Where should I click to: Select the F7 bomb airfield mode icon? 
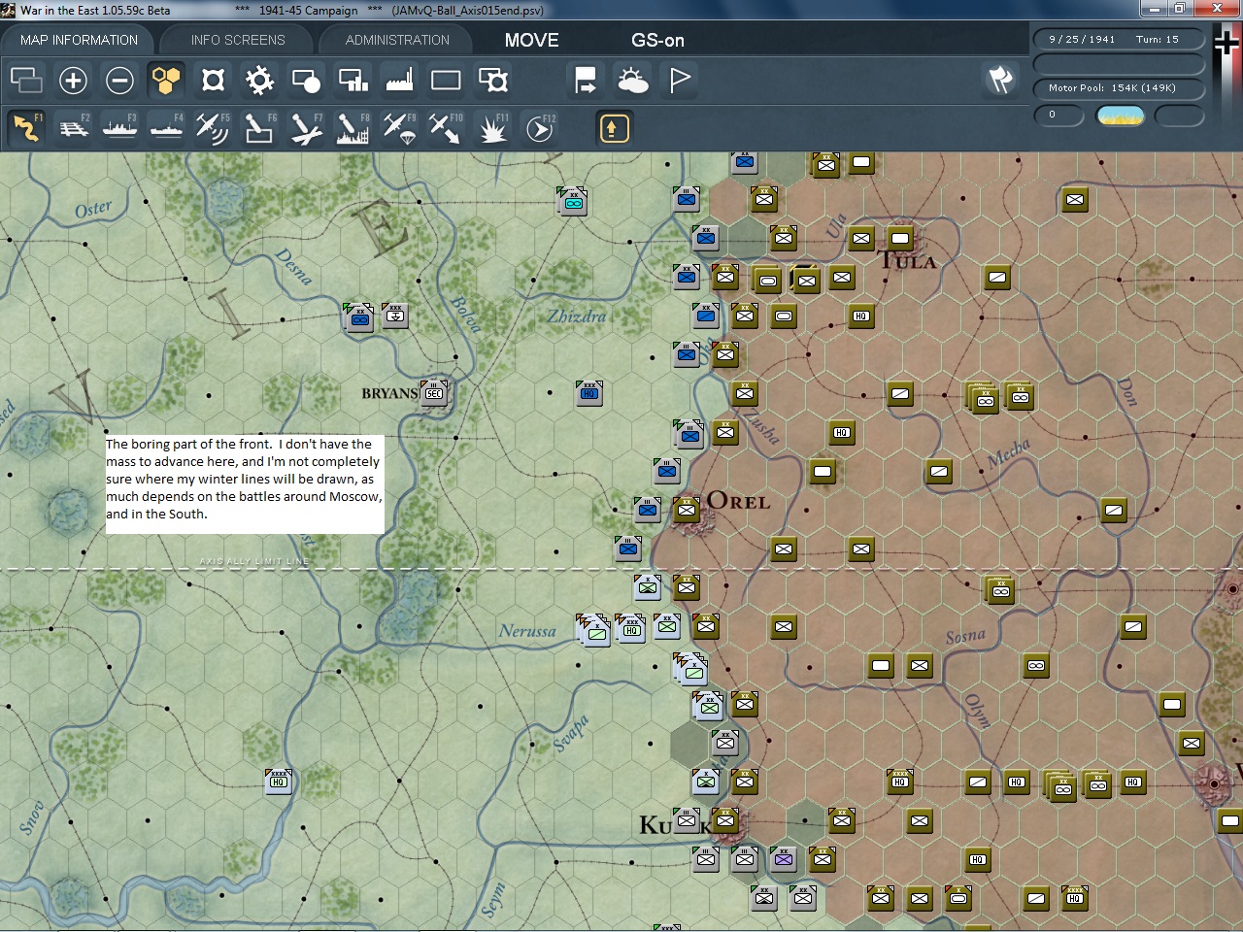(306, 128)
